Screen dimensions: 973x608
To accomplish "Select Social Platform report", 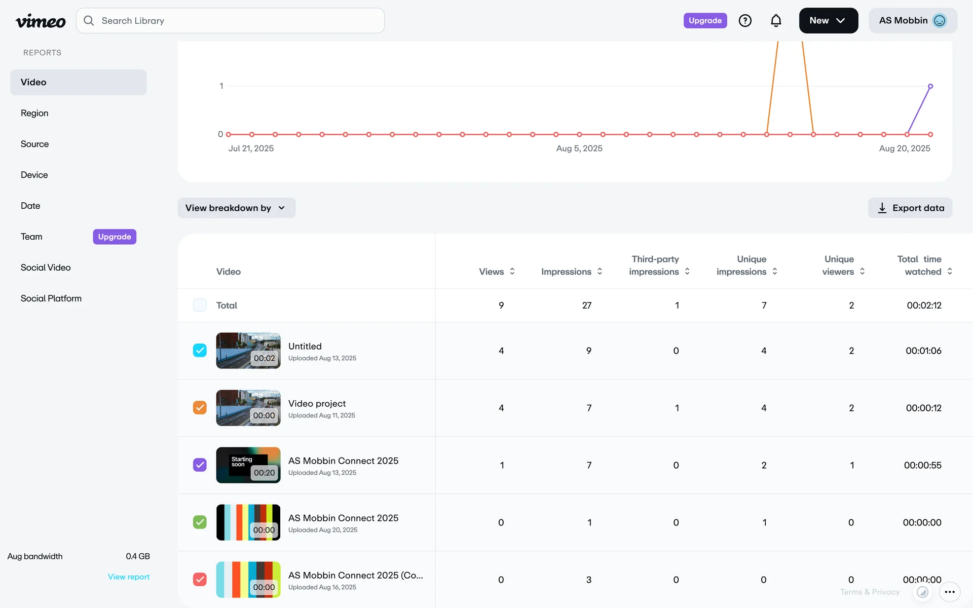I will pos(51,298).
